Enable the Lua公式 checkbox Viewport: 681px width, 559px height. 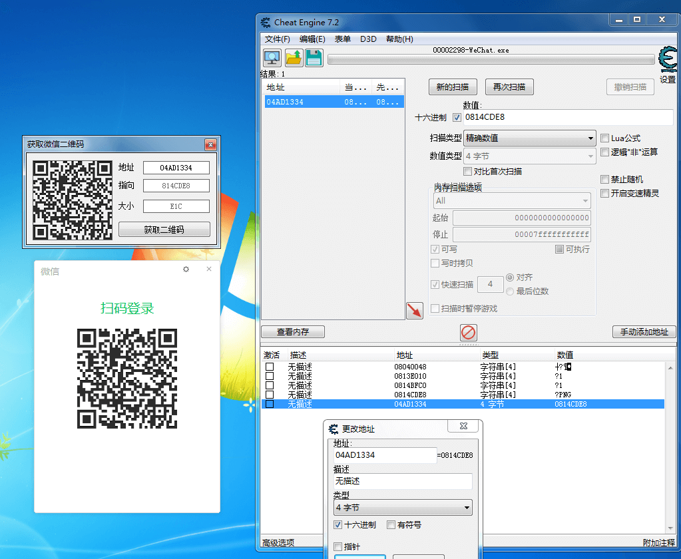tap(604, 138)
